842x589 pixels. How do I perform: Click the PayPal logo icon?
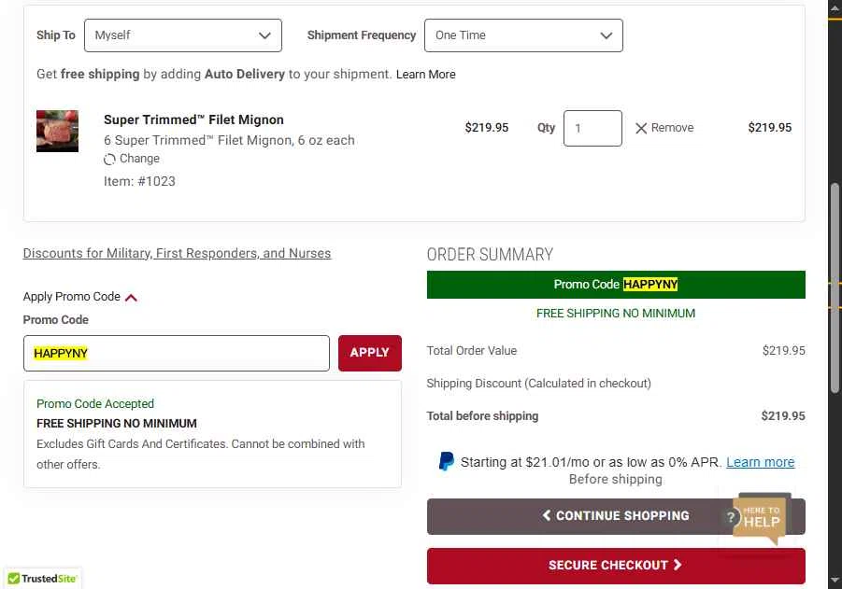tap(447, 461)
